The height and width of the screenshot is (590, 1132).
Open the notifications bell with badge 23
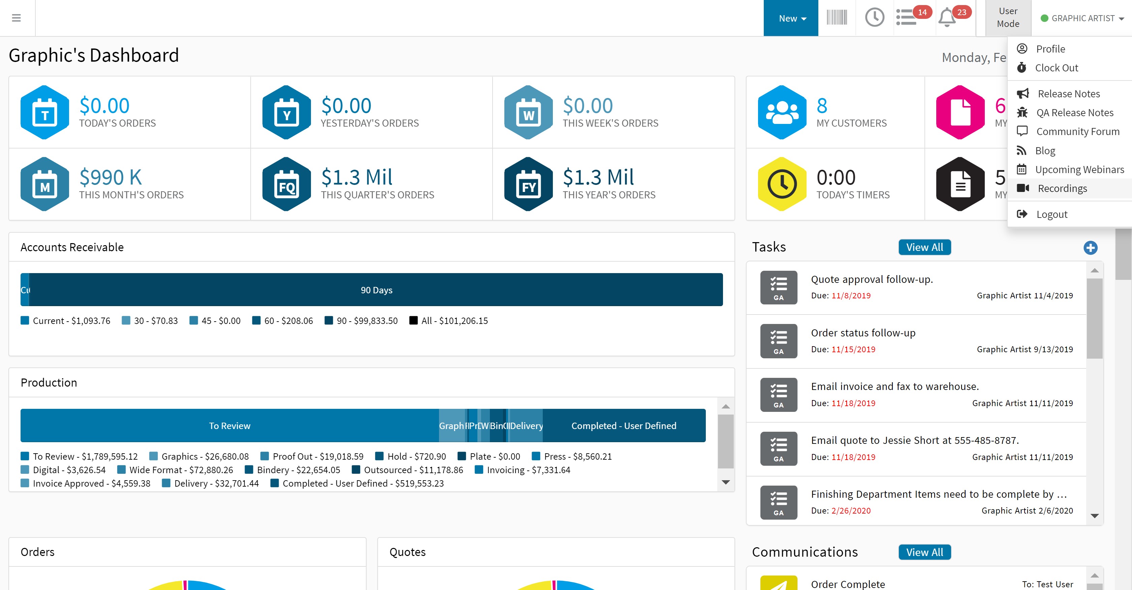tap(947, 18)
